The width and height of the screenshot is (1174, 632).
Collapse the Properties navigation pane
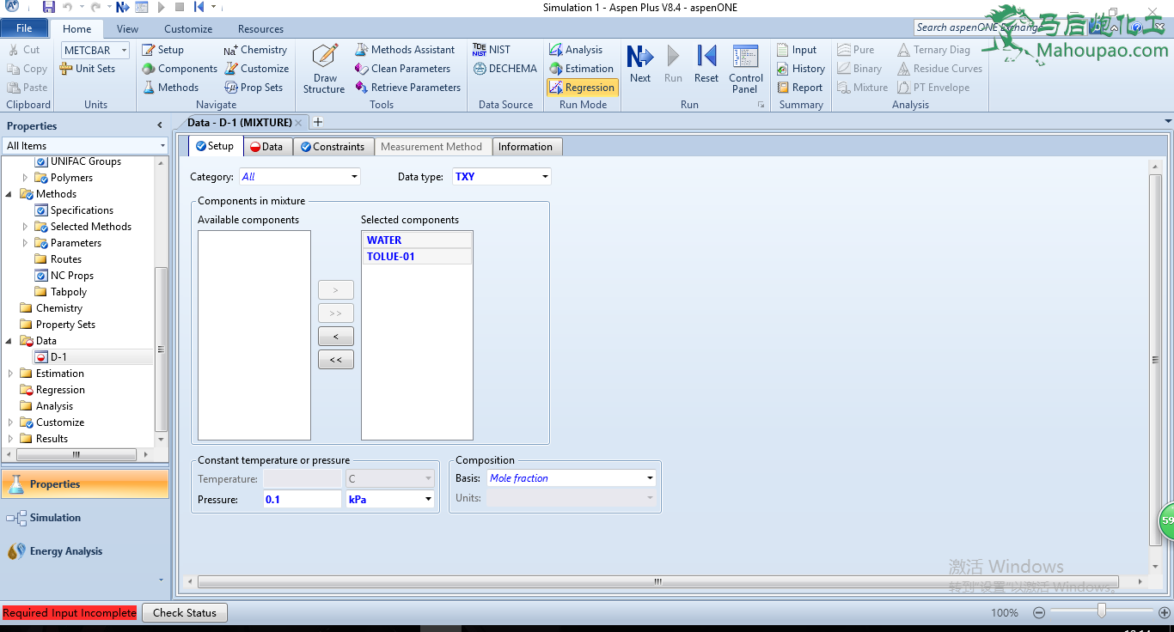[x=159, y=125]
